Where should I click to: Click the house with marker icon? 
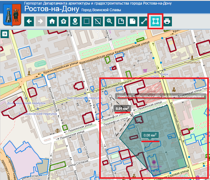click(x=64, y=21)
